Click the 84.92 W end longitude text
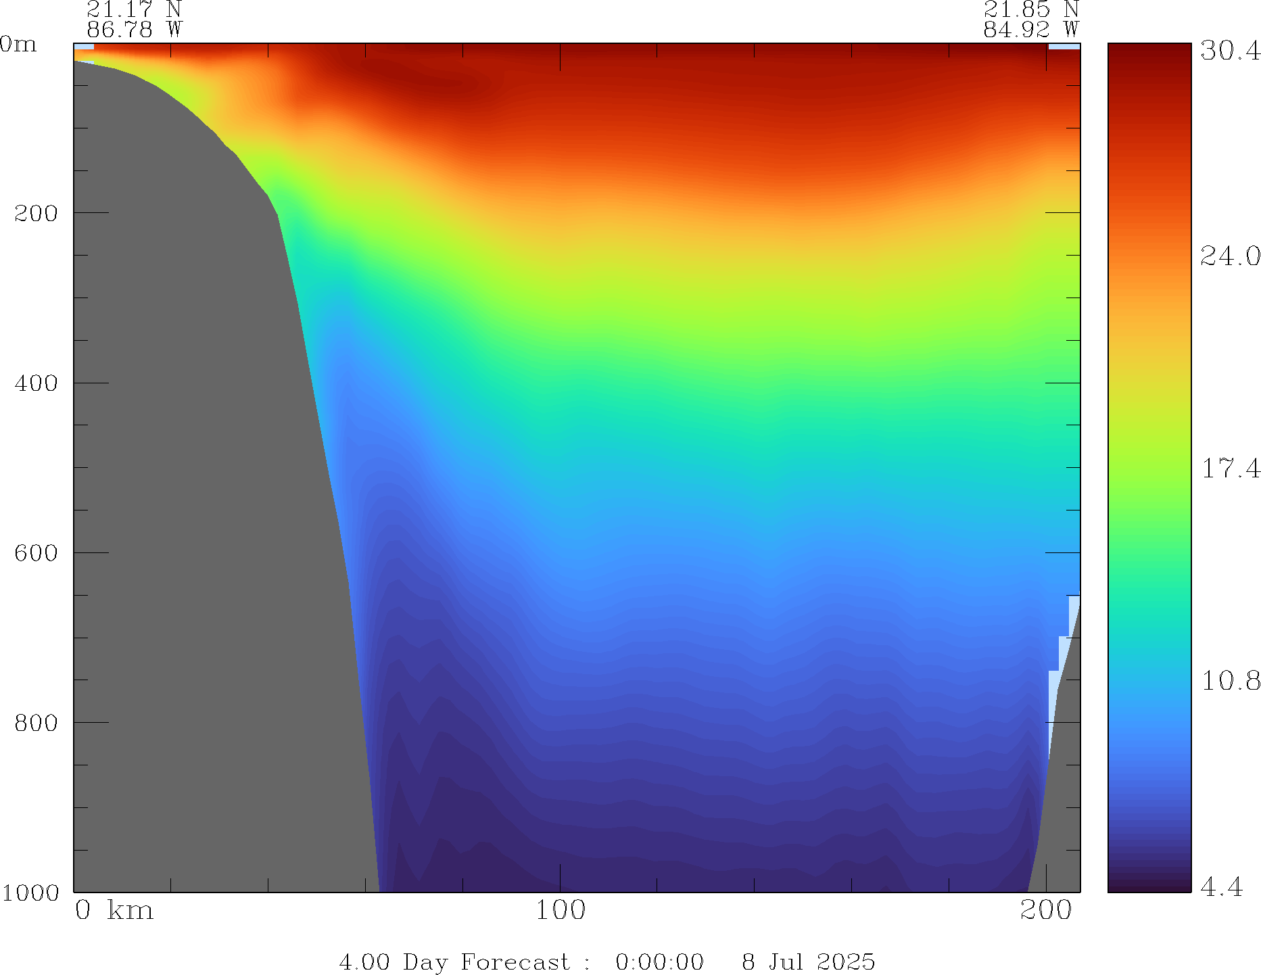Viewport: 1261px width, 975px height. tap(1030, 30)
